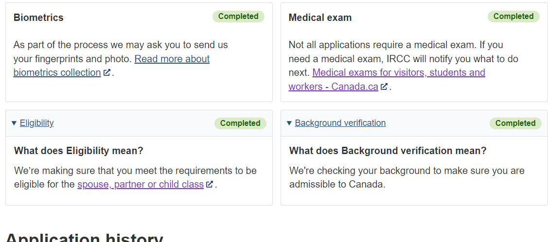Click the Application history heading
Viewport: 548px width, 242px height.
point(84,238)
